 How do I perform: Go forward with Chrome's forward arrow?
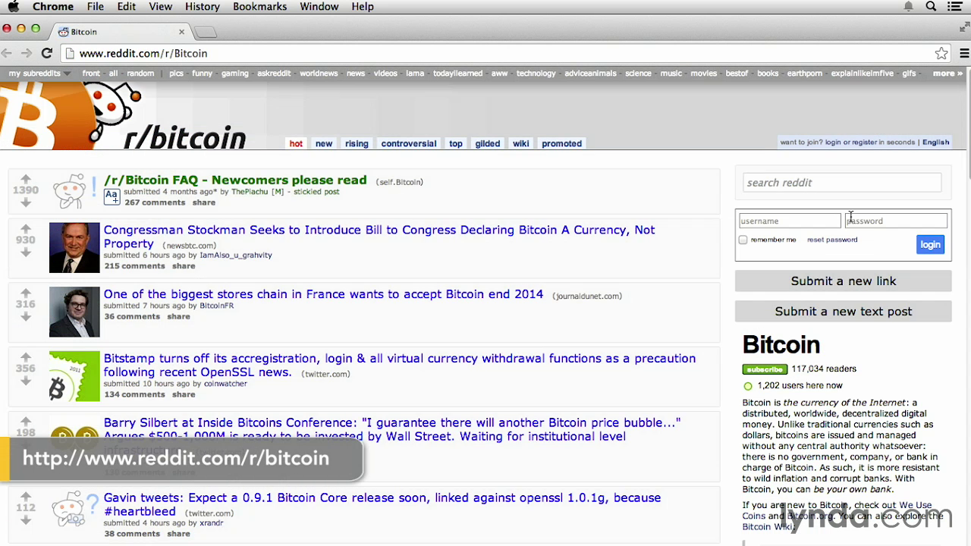(x=27, y=53)
